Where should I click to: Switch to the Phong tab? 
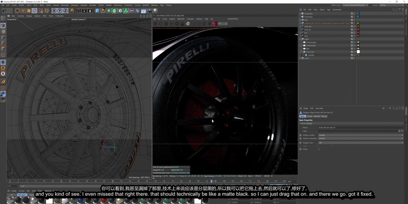coord(324,116)
